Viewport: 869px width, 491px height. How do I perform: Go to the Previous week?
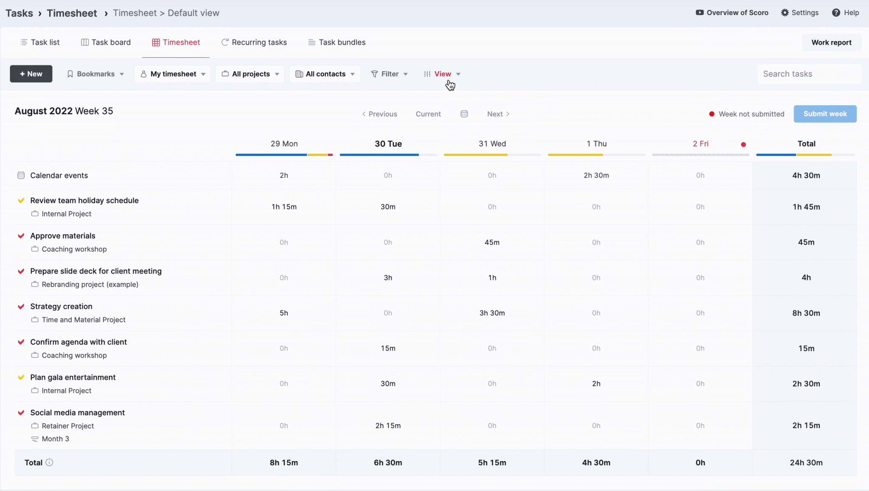click(x=379, y=114)
